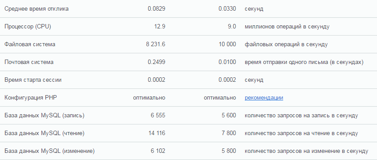
Task: Click the reference value 5 600
Action: pyautogui.click(x=229, y=116)
